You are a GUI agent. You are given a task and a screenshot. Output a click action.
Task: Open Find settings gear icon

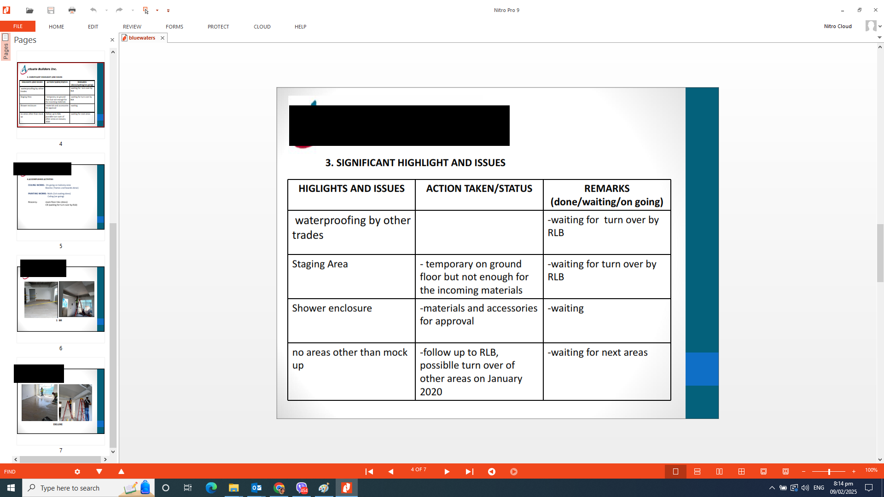tap(77, 472)
